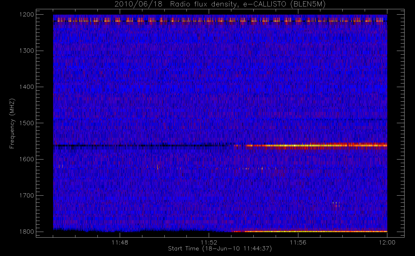The image size is (415, 256).
Task: Click the 1300 frequency tick label
Action: click(27, 51)
